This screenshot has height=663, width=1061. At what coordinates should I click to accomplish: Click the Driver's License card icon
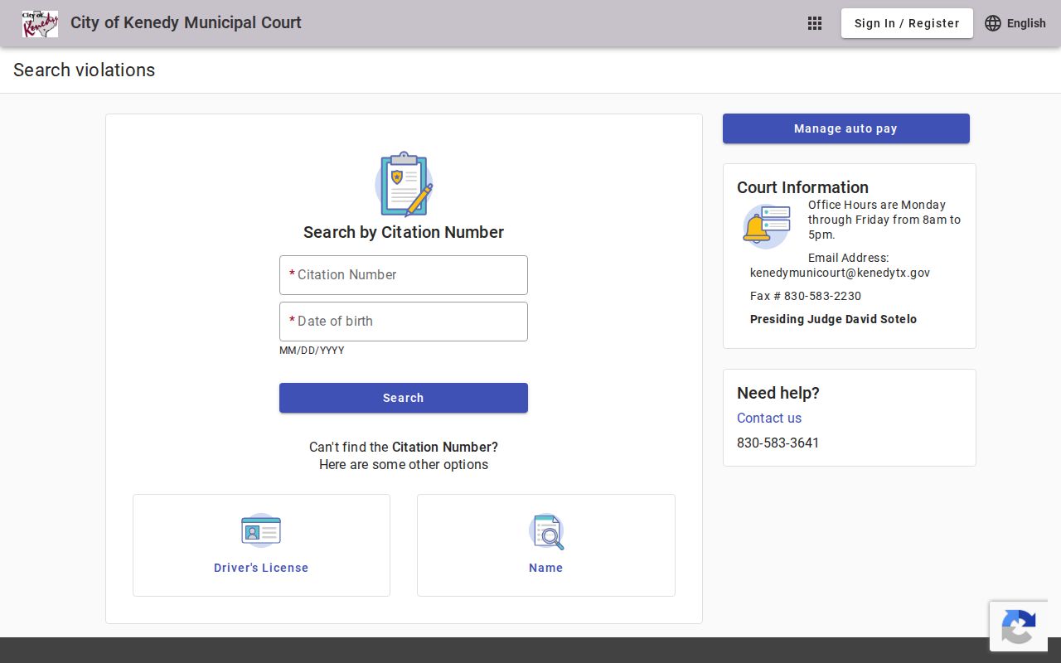[261, 530]
